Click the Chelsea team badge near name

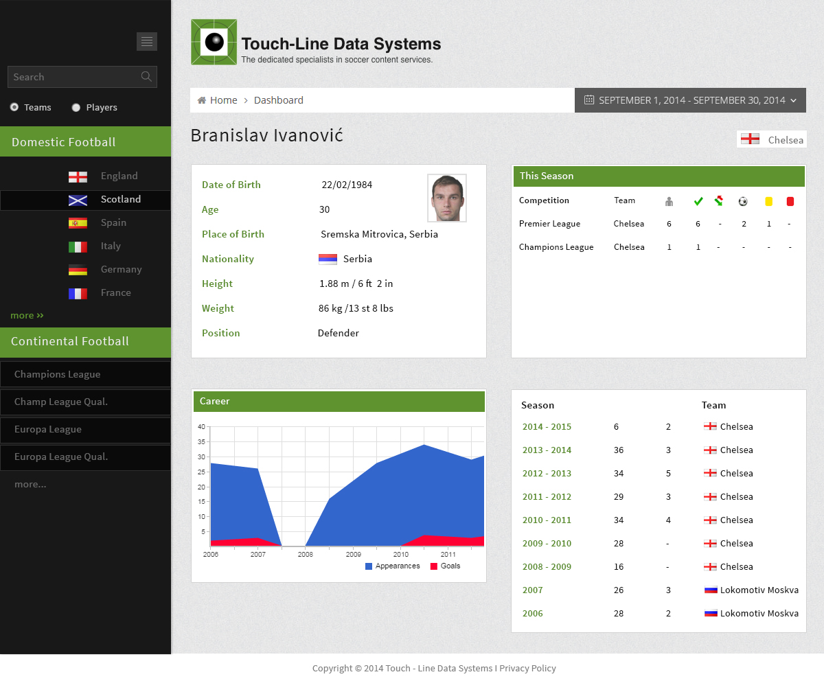tap(772, 139)
